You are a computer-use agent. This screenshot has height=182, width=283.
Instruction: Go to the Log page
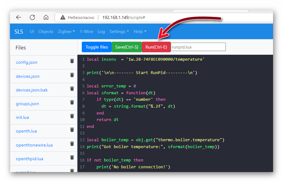[101, 31]
